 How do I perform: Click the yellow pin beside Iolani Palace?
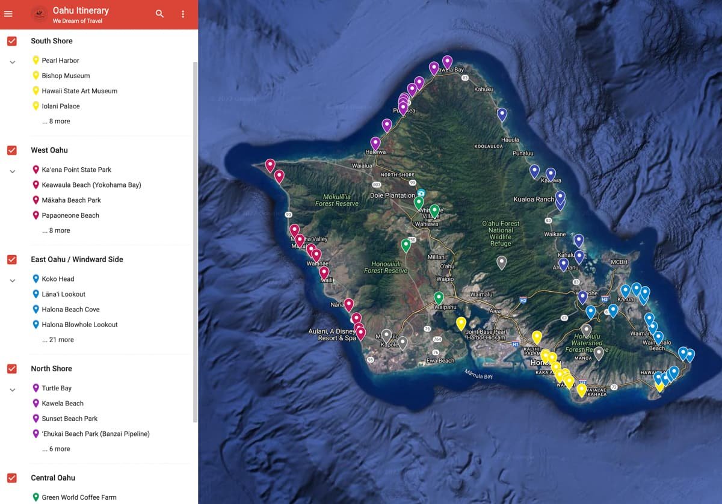(x=35, y=106)
